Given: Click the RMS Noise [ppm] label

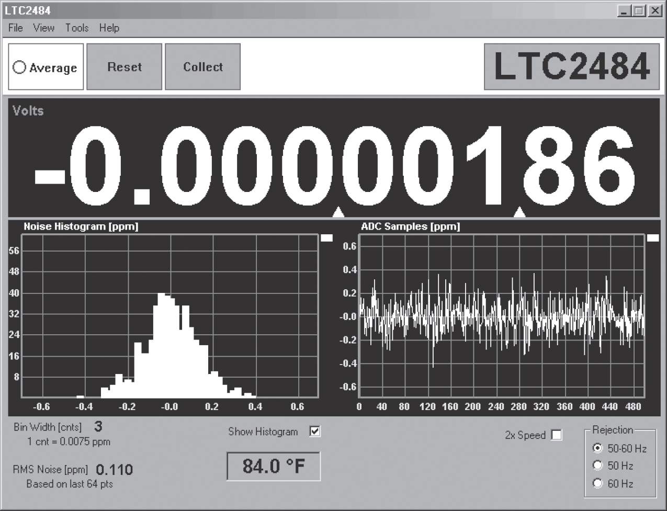Looking at the screenshot, I should pyautogui.click(x=50, y=470).
